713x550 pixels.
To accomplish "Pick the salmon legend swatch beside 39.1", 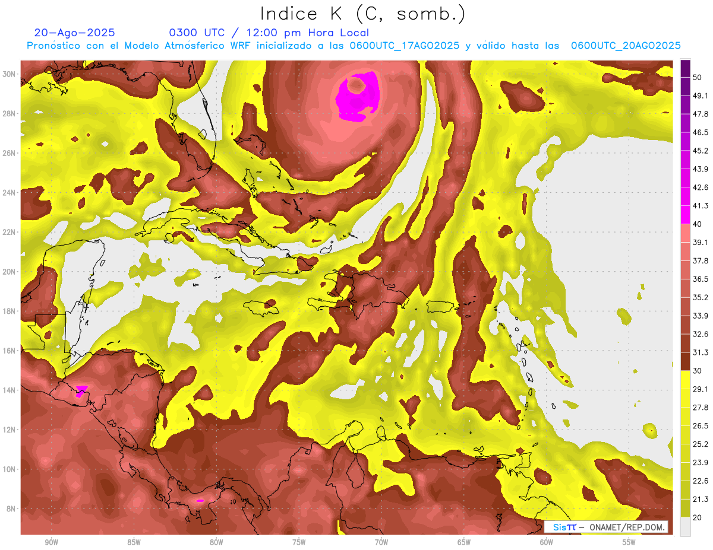I will click(x=685, y=232).
